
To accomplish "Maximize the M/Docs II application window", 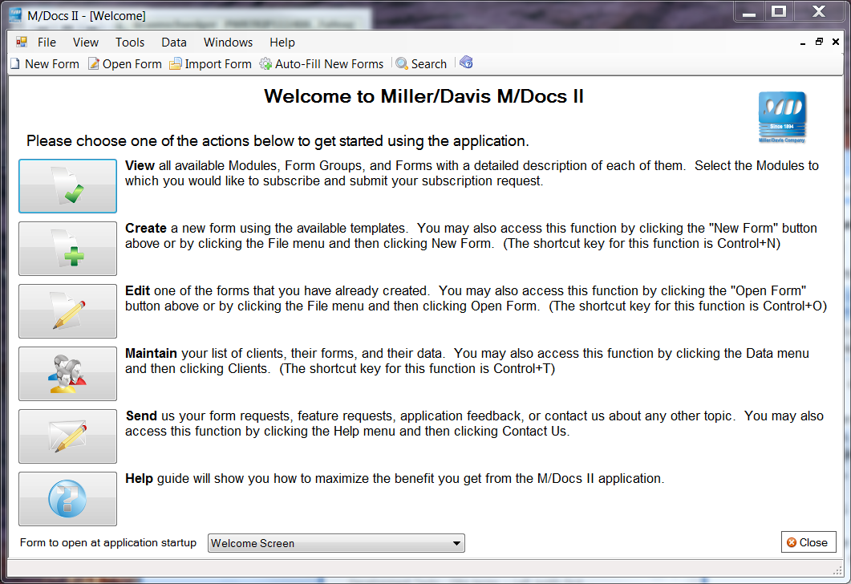I will [779, 11].
